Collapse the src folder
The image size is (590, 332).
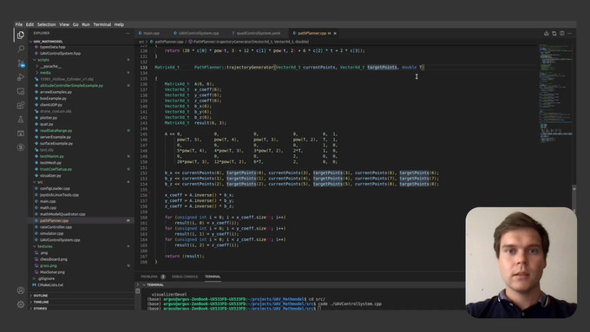point(35,182)
